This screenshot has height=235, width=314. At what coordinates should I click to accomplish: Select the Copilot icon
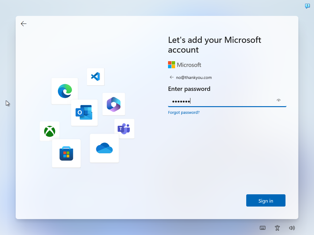coord(113,104)
